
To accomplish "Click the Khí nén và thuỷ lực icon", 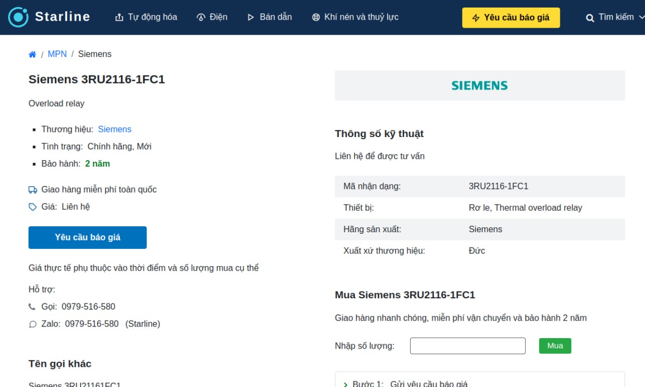I will click(x=316, y=18).
